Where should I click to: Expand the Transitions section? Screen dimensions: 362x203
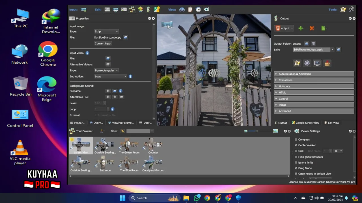pos(314,80)
